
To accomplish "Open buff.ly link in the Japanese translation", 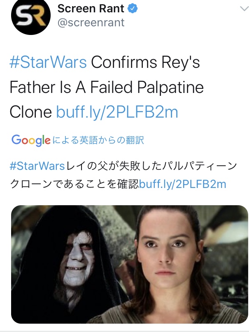I will (183, 184).
